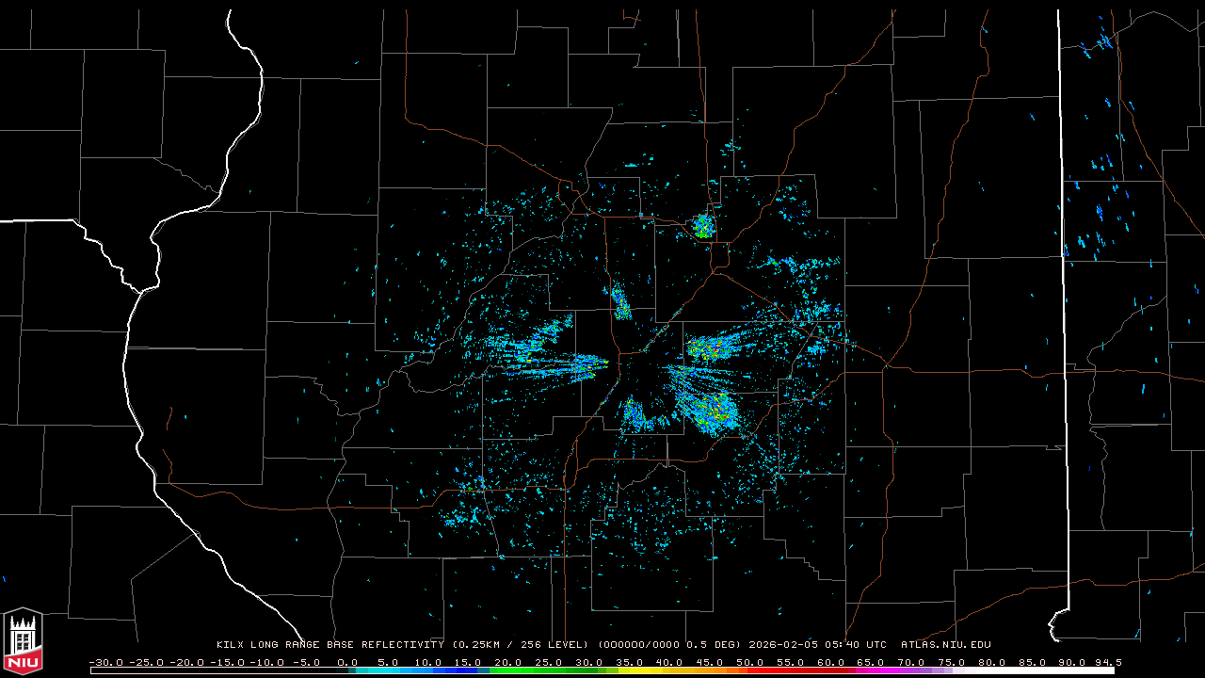
Task: Click the 65.0 magenta color scale segment
Action: click(870, 670)
